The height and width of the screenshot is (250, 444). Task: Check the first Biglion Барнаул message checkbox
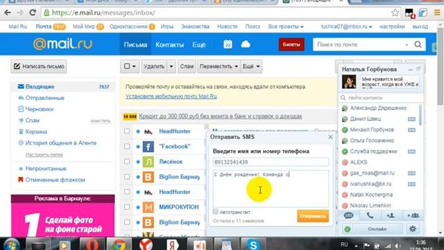pos(127,177)
